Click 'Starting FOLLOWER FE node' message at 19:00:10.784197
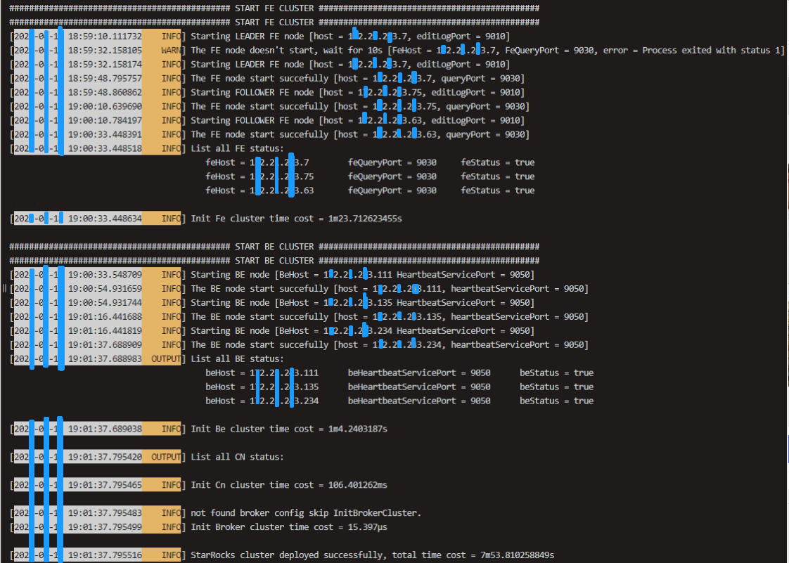This screenshot has height=563, width=789. (x=357, y=121)
